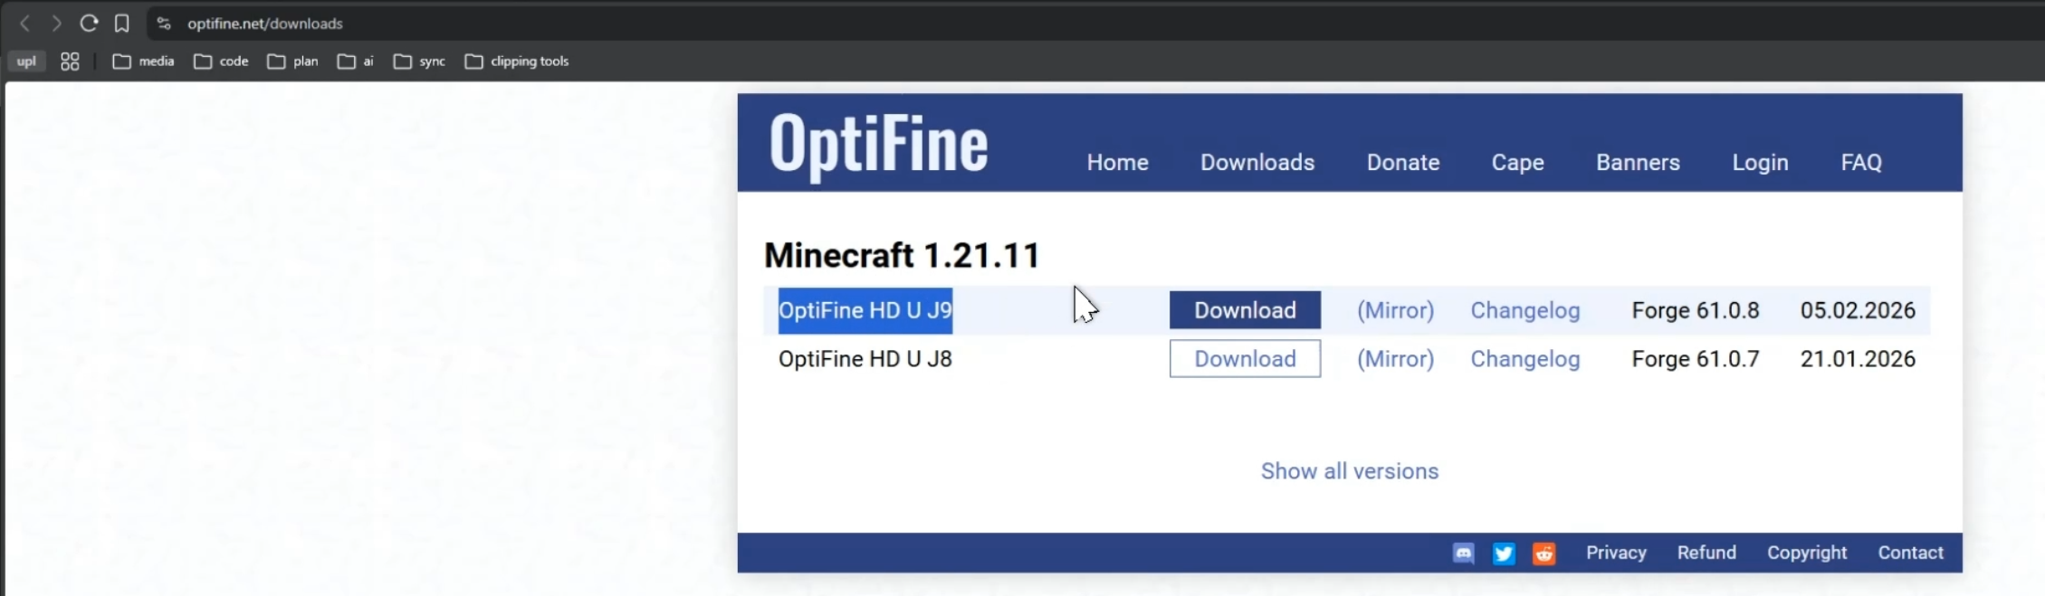Open the apps grid icon in the bookmarks bar

70,61
